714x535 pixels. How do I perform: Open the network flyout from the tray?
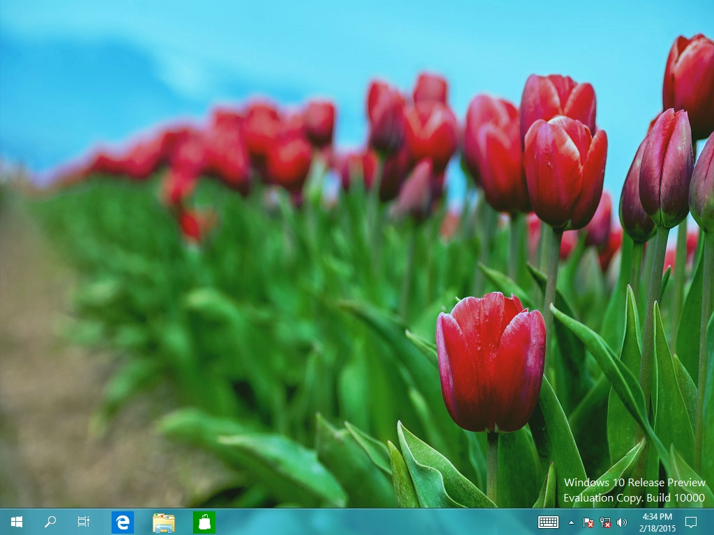tap(605, 522)
